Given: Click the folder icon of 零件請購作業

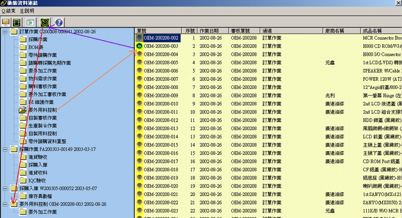Looking at the screenshot, I should [x=23, y=55].
